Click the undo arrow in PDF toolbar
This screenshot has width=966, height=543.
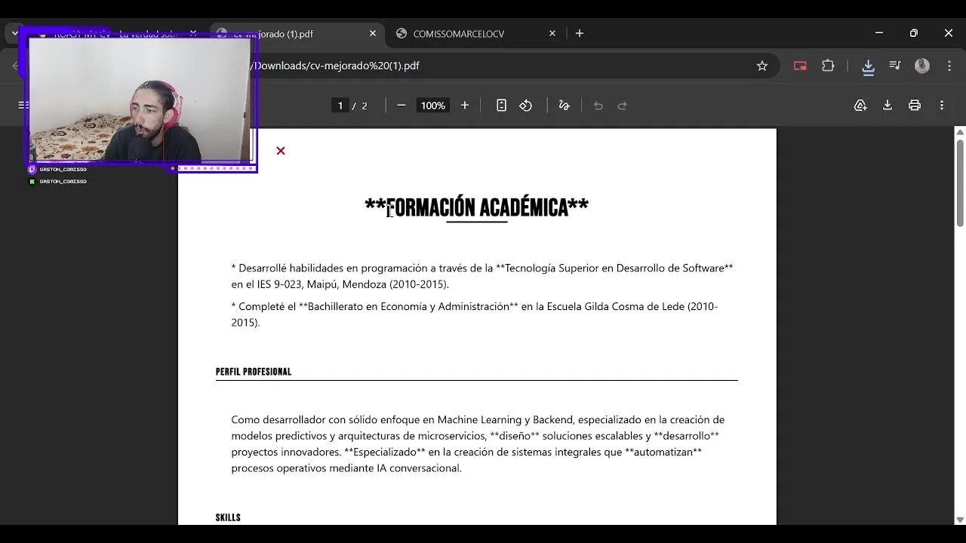[598, 106]
